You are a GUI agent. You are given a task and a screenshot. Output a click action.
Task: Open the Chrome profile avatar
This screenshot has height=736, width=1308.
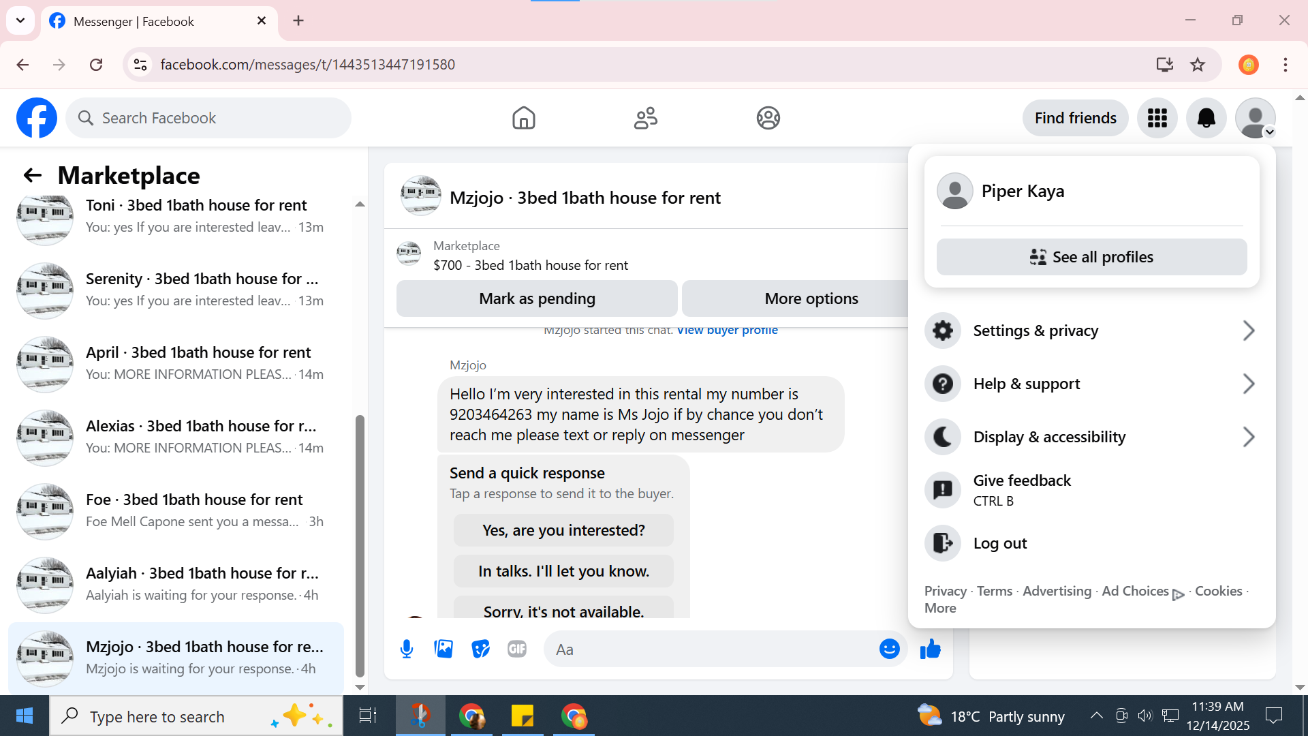pyautogui.click(x=1248, y=65)
